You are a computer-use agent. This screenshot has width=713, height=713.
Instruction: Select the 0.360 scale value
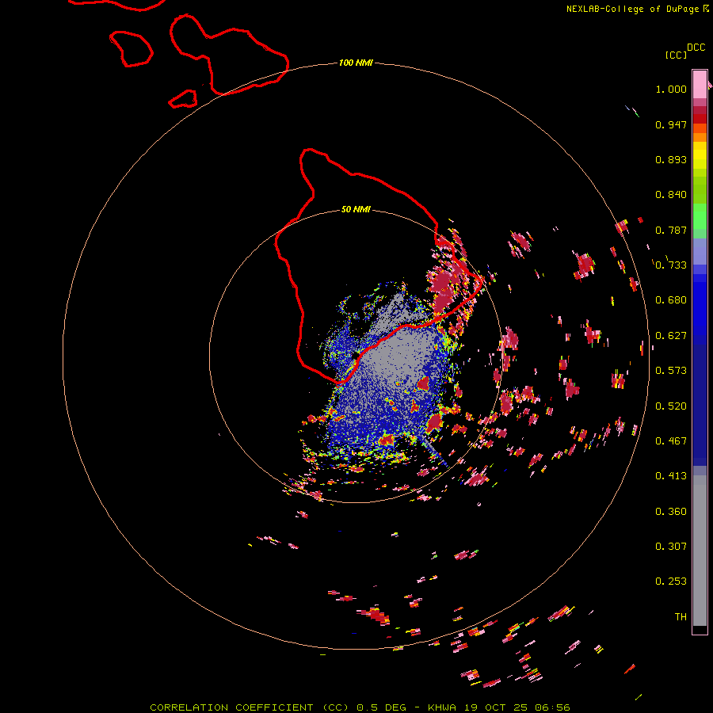coord(671,512)
